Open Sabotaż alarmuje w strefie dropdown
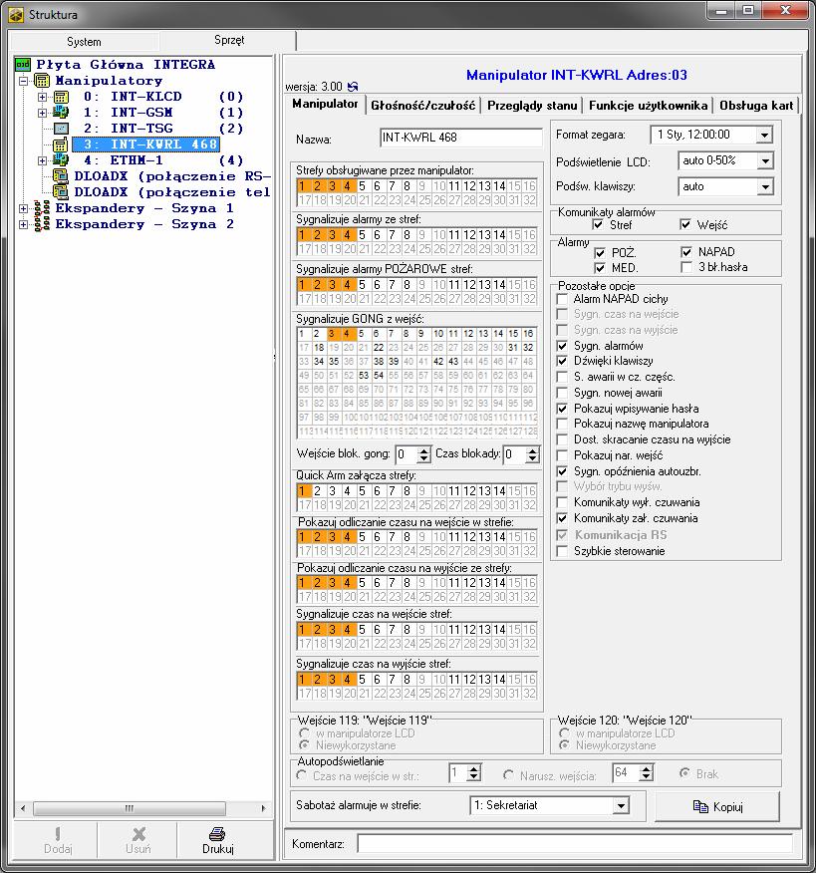 click(x=621, y=805)
